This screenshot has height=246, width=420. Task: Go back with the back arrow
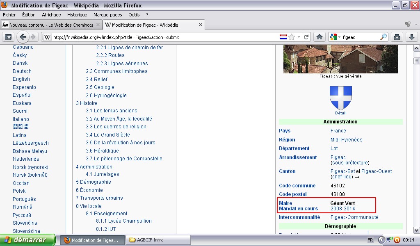coord(23,37)
